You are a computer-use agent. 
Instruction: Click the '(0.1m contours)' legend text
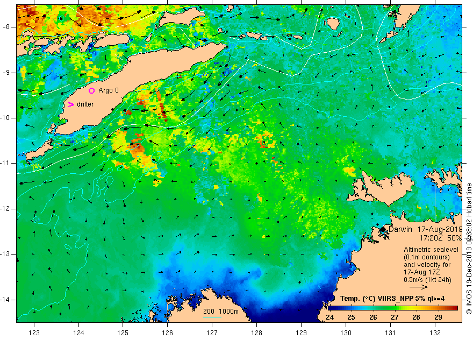(x=427, y=257)
